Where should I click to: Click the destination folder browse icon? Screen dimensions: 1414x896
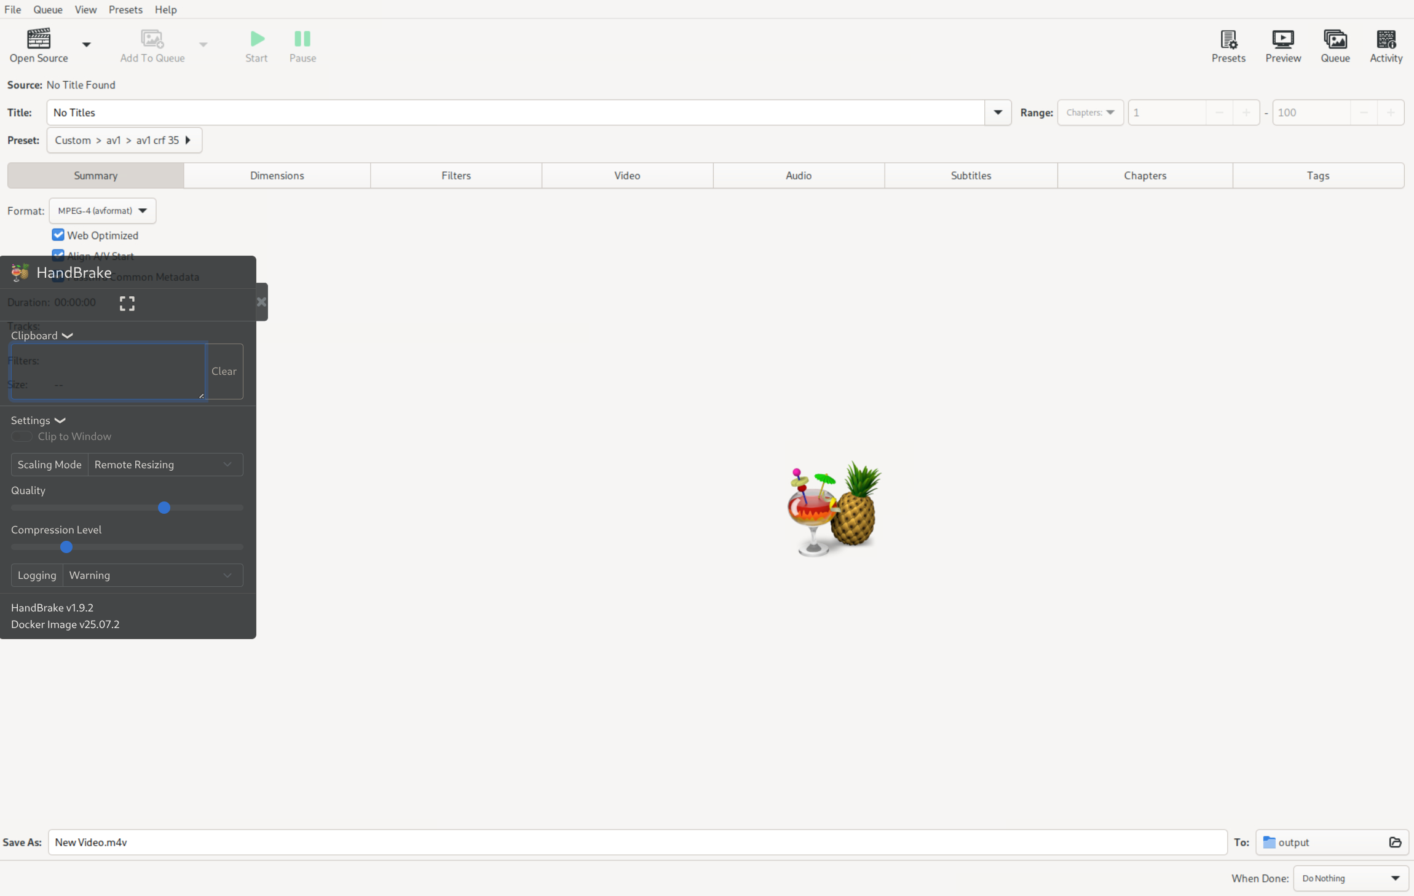click(x=1395, y=843)
